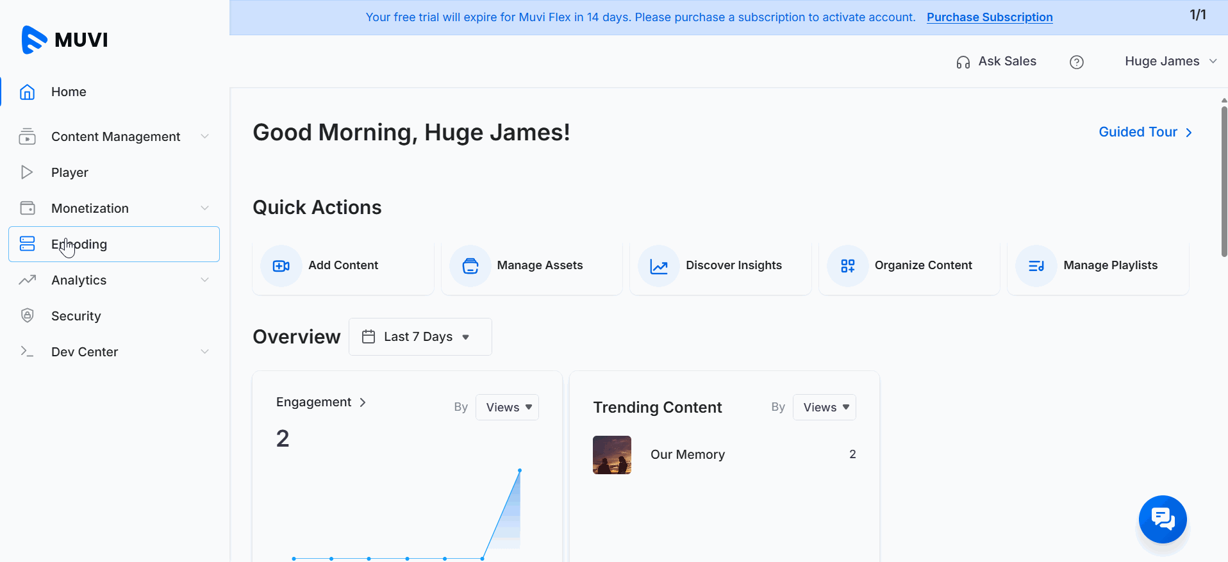Open the Our Memory thumbnail
Viewport: 1228px width, 562px height.
coord(611,455)
